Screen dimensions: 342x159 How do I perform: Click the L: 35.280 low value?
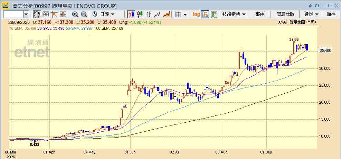pyautogui.click(x=85, y=22)
